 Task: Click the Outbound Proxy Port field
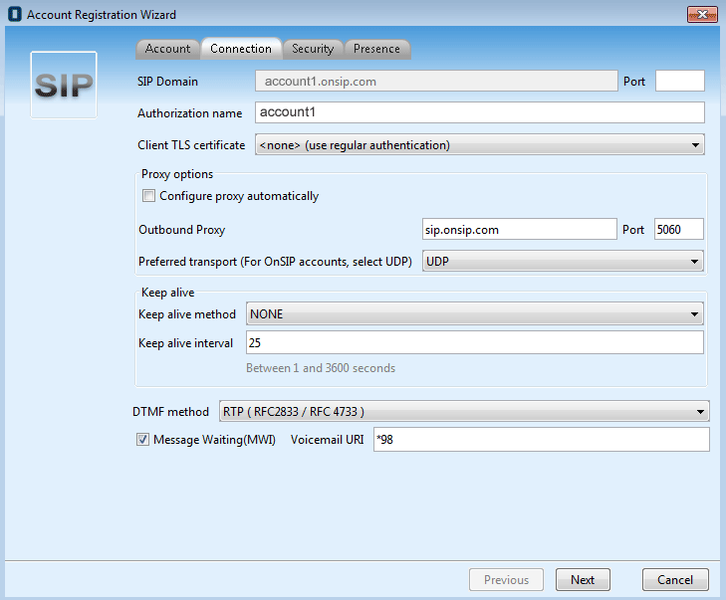click(679, 229)
